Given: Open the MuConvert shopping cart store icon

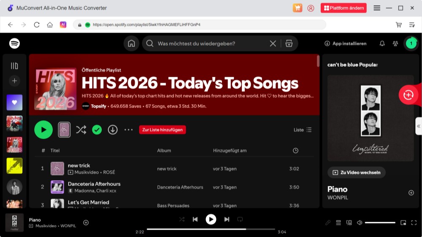Looking at the screenshot, I should pos(298,8).
